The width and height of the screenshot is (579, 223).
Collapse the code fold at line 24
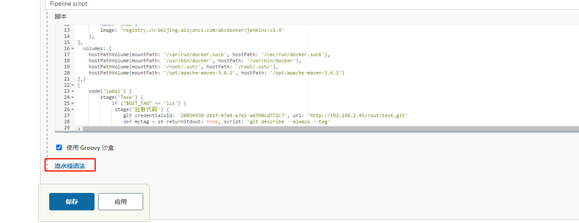[73, 97]
